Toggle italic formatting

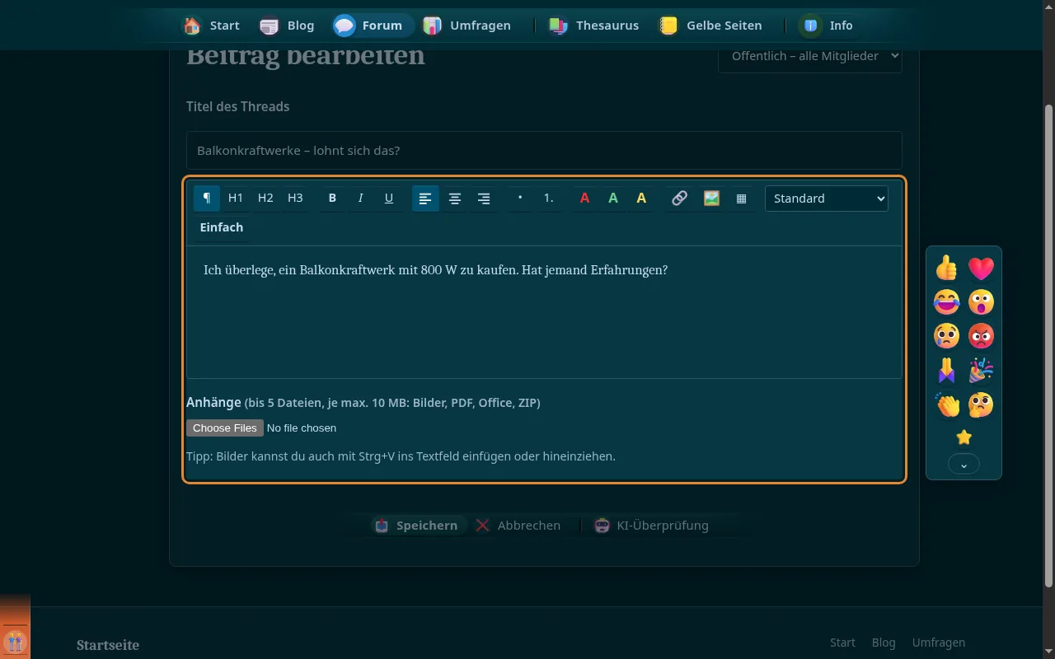360,199
